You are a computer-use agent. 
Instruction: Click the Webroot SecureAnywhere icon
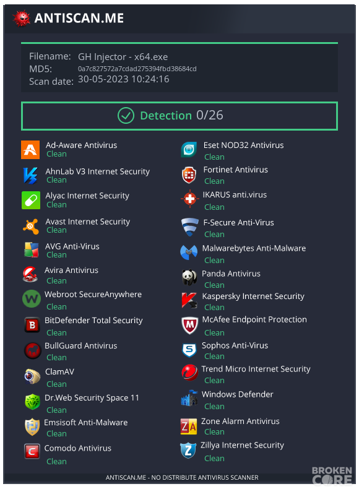point(32,299)
